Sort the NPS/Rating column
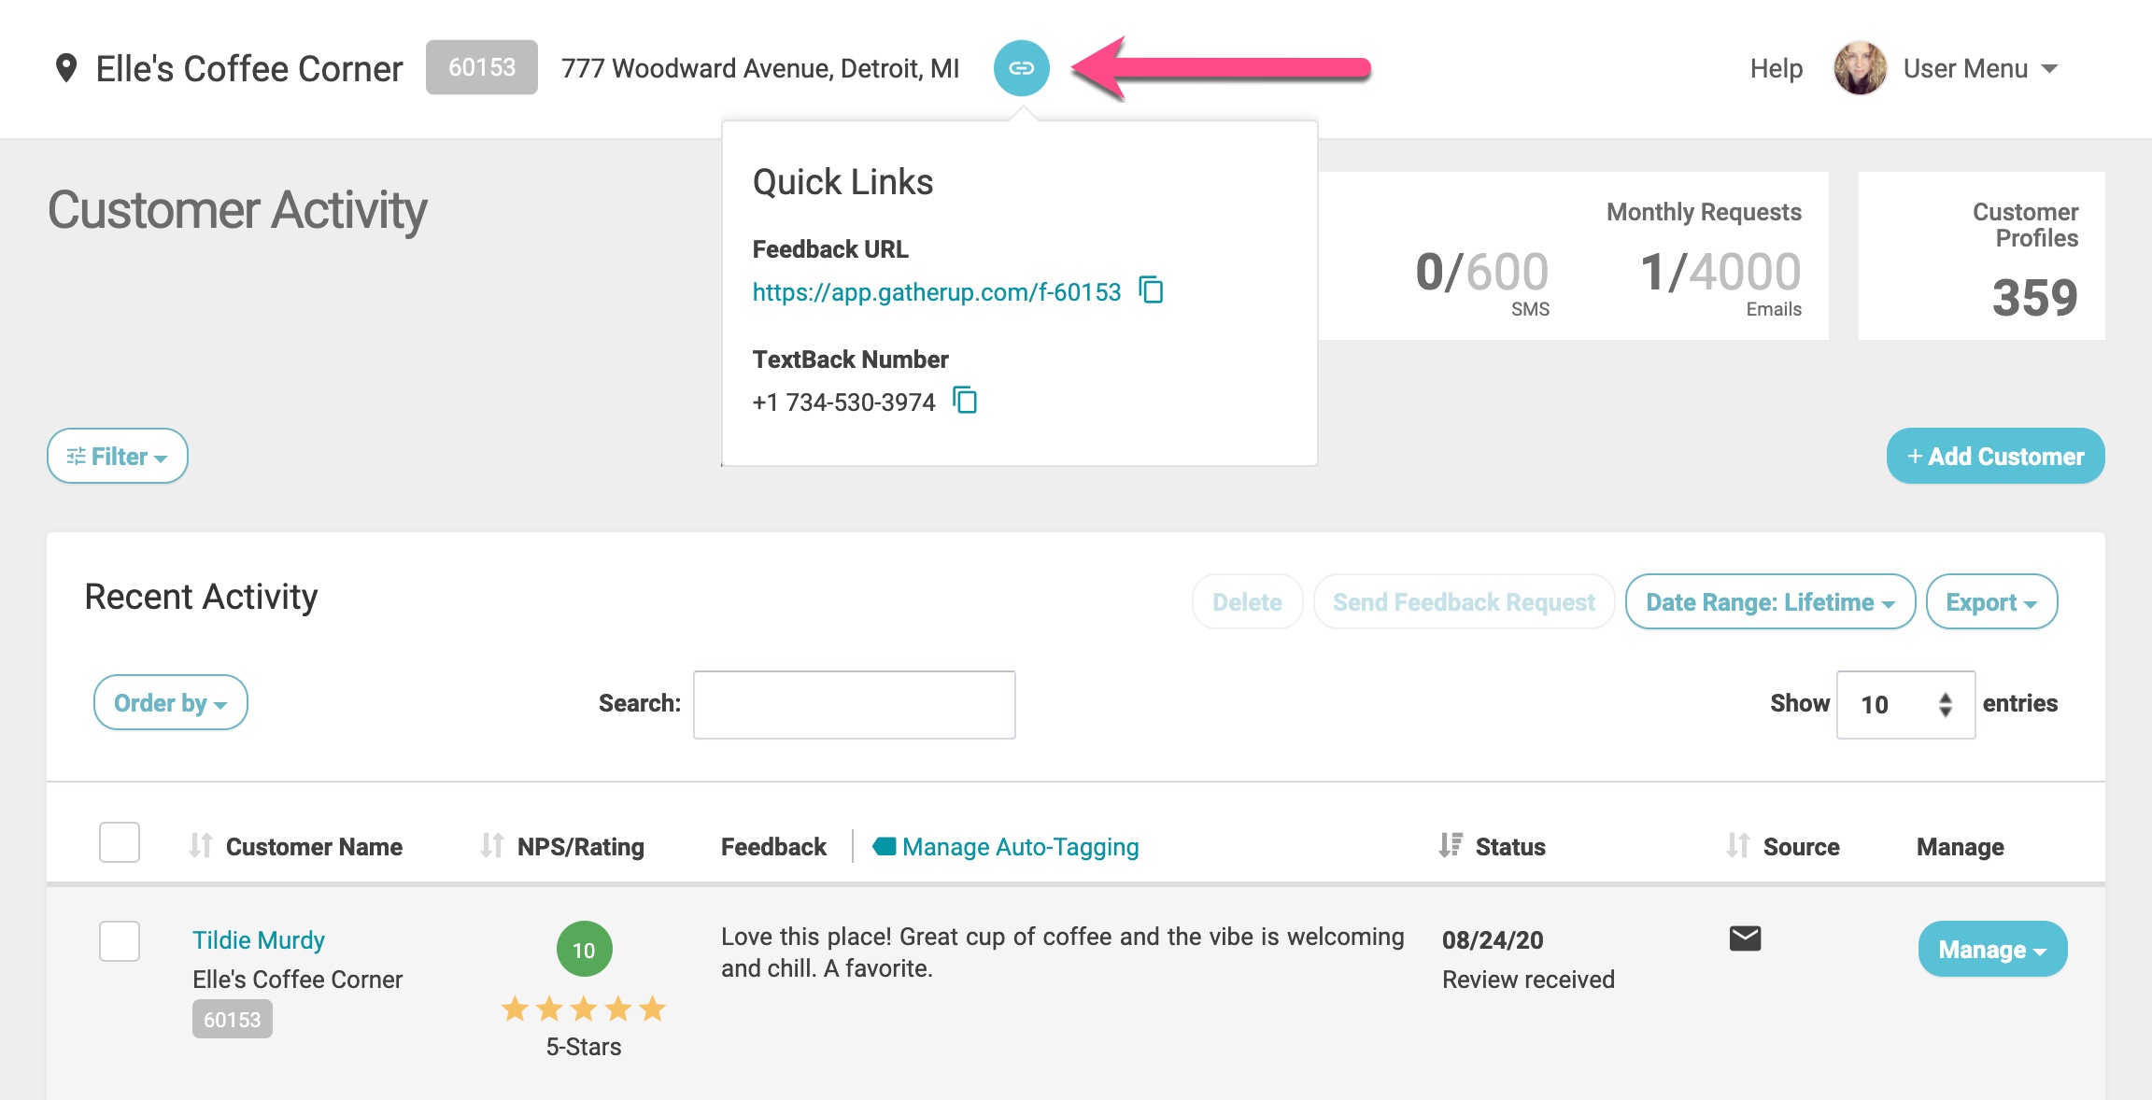The width and height of the screenshot is (2152, 1100). click(492, 846)
